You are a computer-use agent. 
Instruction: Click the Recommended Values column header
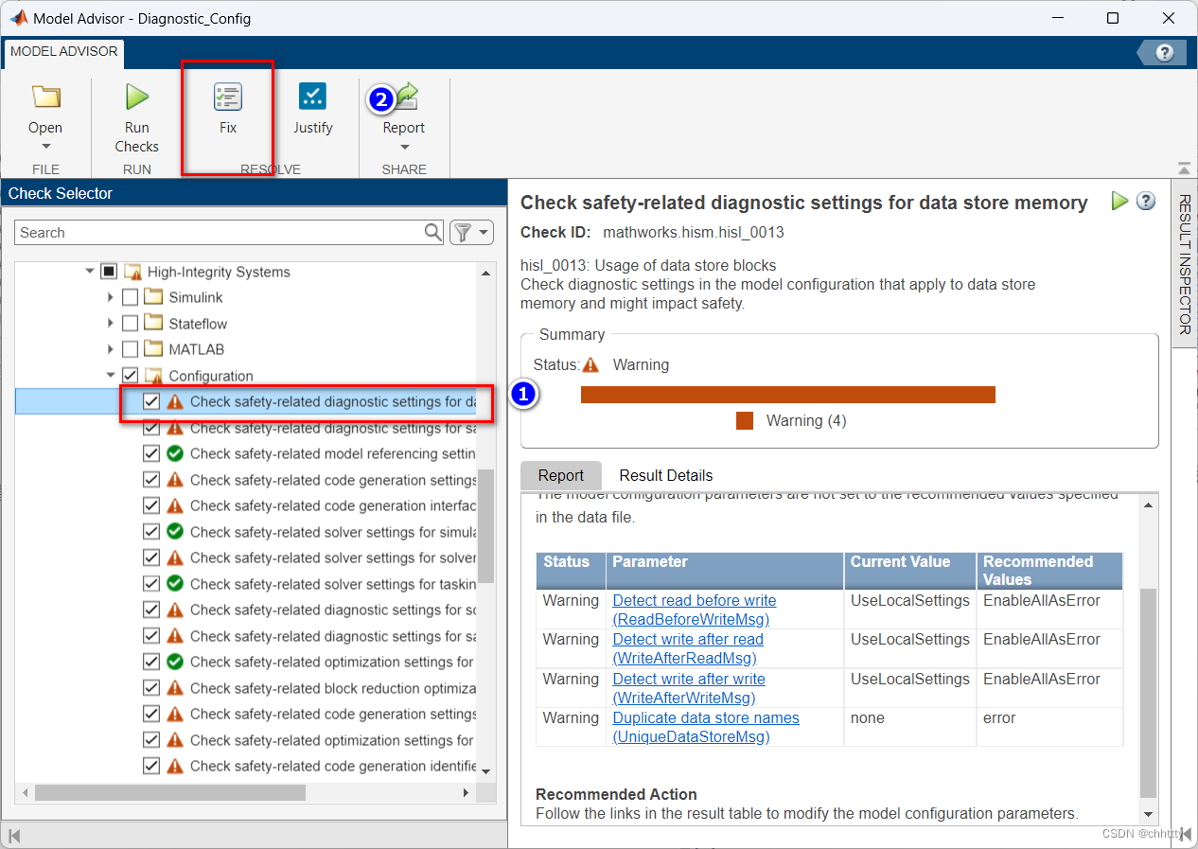(1049, 570)
